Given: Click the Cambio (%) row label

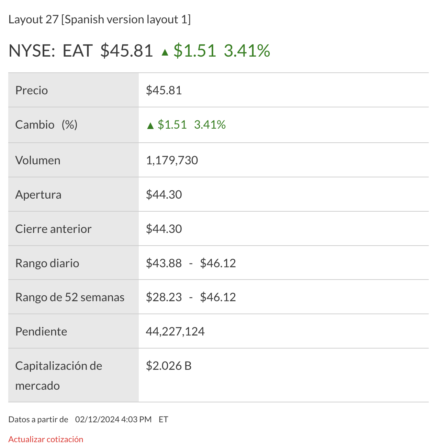Looking at the screenshot, I should 46,125.
